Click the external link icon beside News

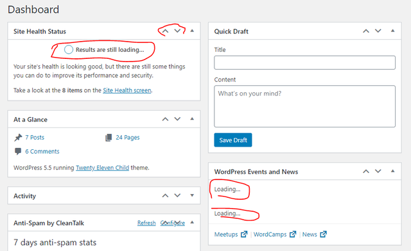[x=324, y=234]
